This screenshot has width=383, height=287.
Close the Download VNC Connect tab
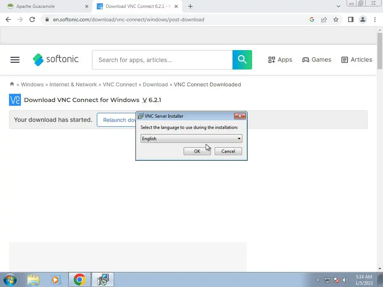pyautogui.click(x=176, y=6)
